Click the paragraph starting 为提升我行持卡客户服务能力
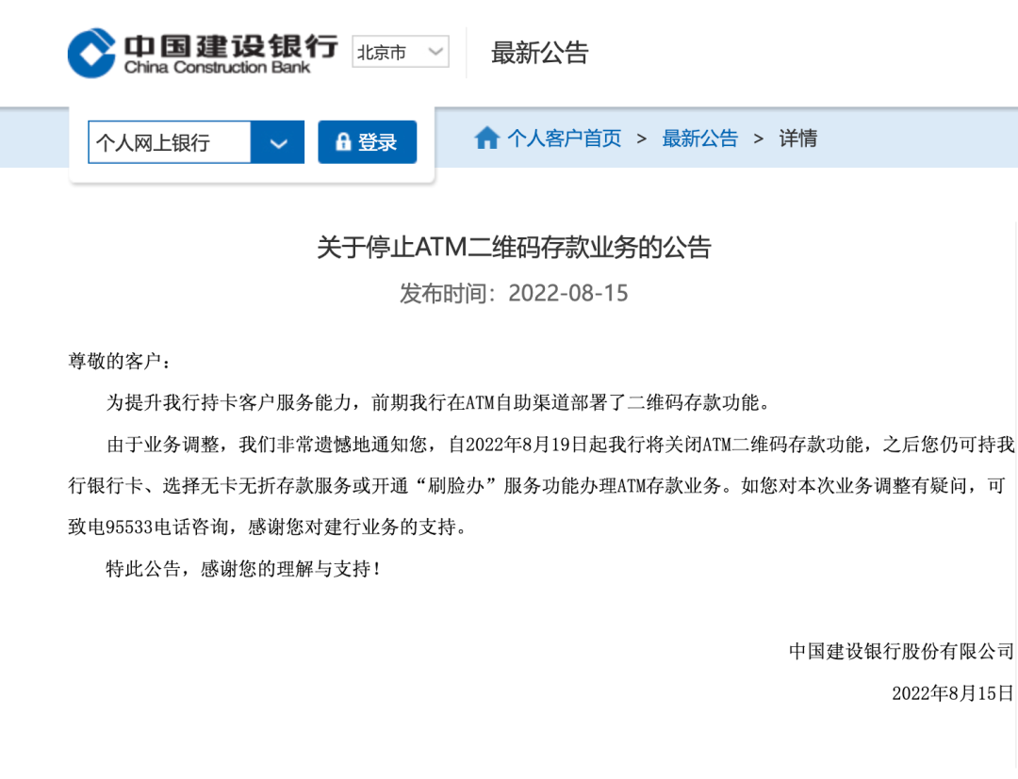 click(x=439, y=403)
